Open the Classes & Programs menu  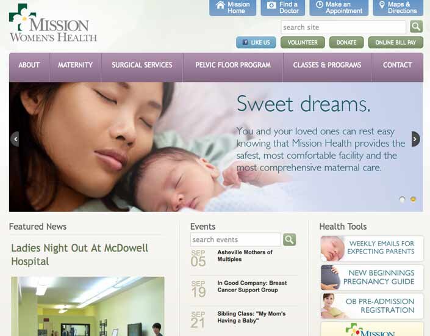coord(327,65)
